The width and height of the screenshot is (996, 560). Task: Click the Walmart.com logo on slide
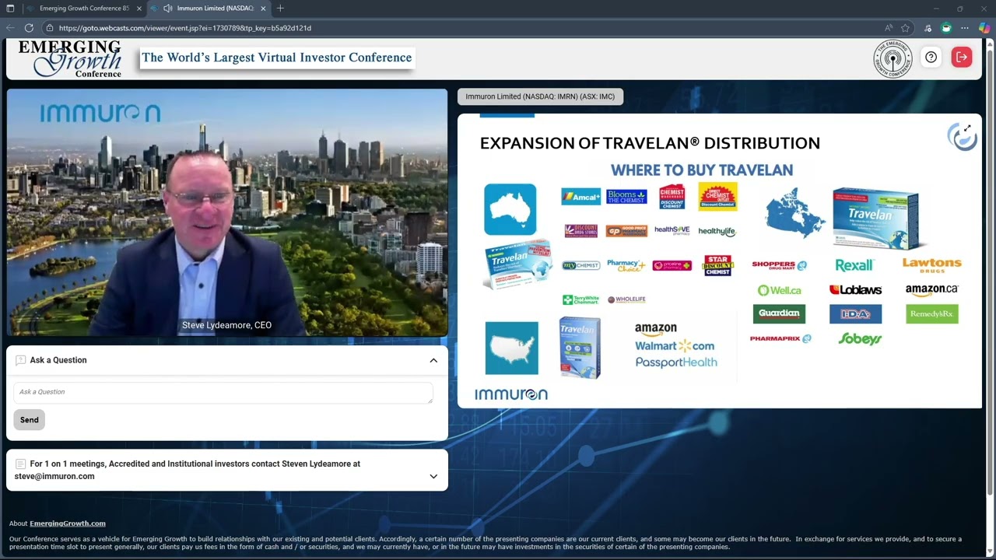[675, 345]
